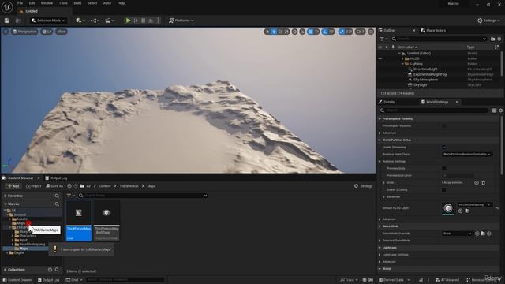
Task: Open the Help menu
Action: [x=121, y=3]
